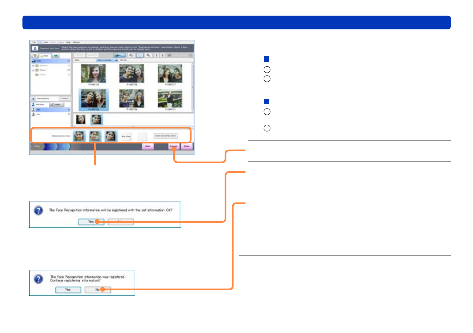The height and width of the screenshot is (333, 473).
Task: Open the Output menu
Action: (61, 42)
